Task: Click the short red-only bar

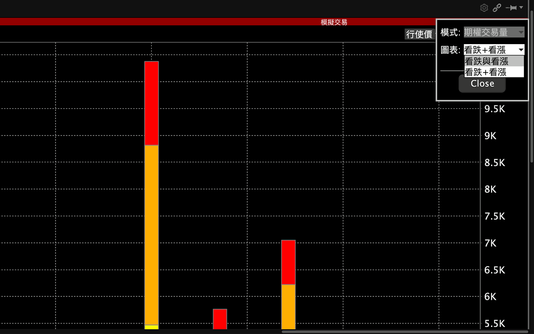Action: pos(220,319)
